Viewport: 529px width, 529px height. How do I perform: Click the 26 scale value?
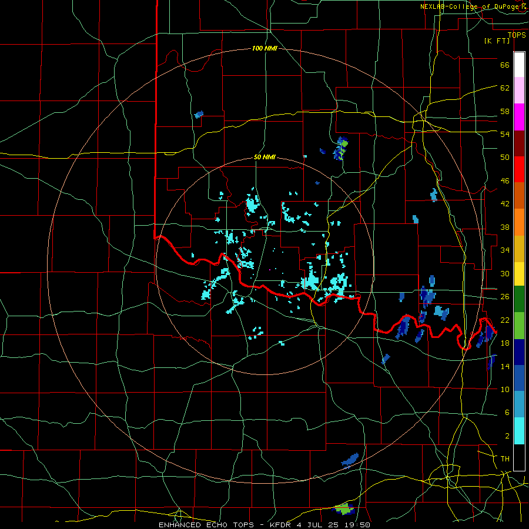[505, 297]
